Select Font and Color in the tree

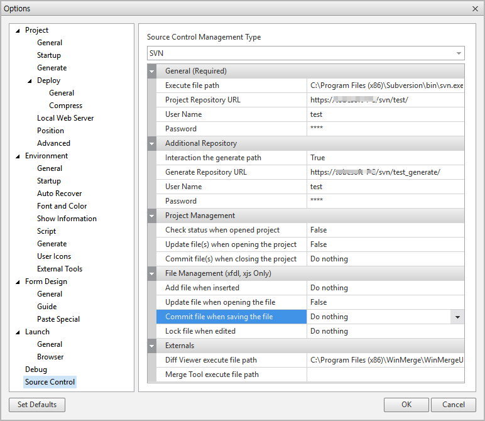tap(62, 206)
